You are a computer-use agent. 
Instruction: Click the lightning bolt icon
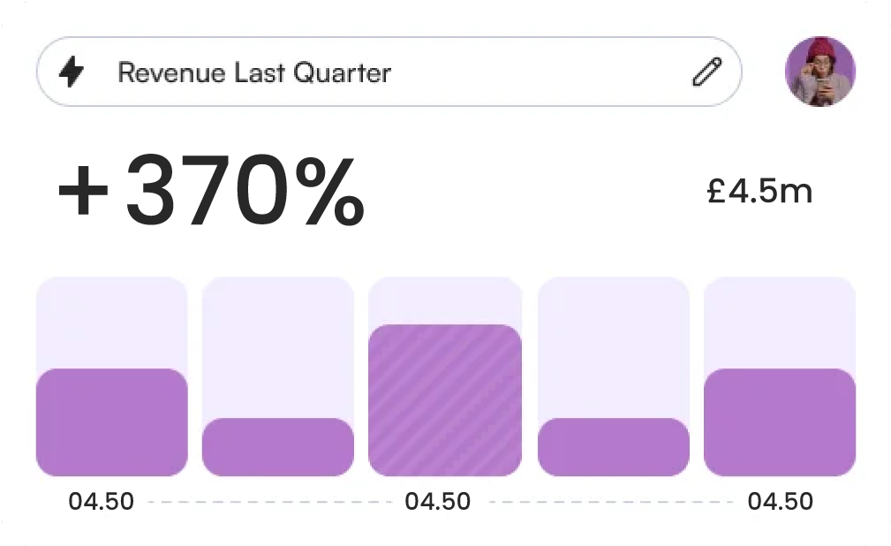(72, 72)
